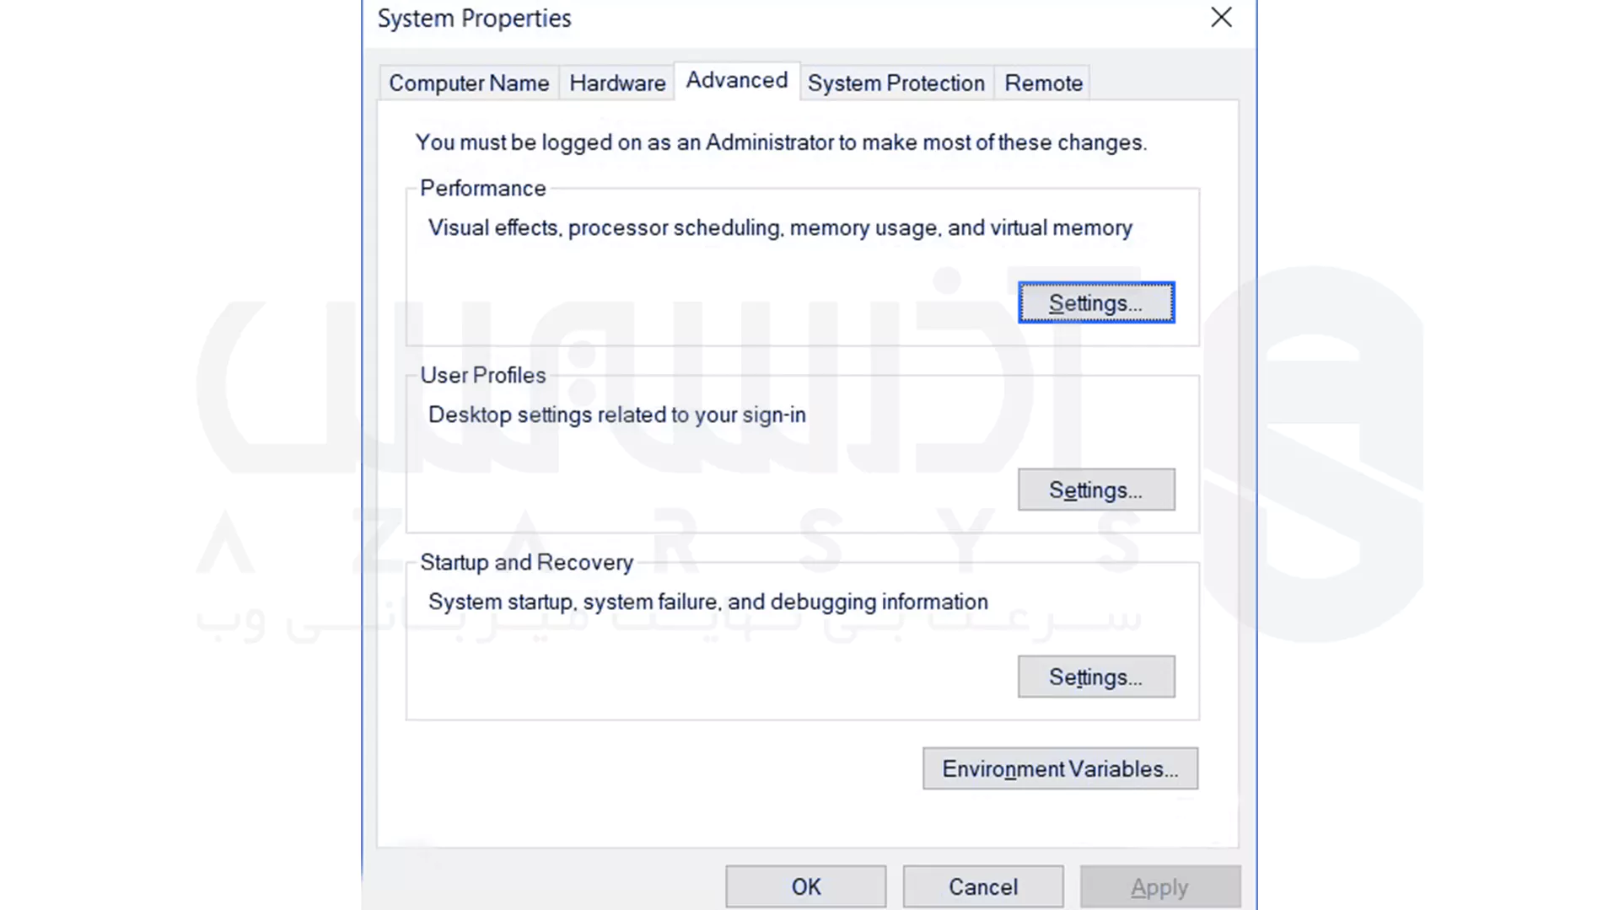Screen dimensions: 1619x910
Task: Switch to the Remote tab
Action: 1043,83
